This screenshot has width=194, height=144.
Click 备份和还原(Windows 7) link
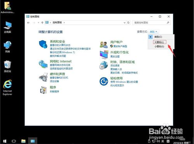(62, 52)
